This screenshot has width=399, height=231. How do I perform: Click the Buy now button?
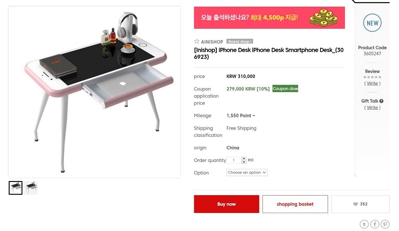227,204
